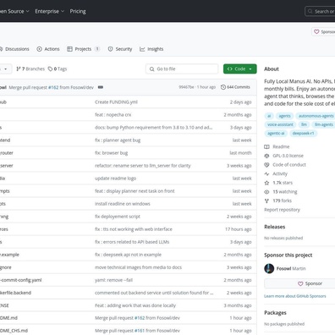This screenshot has height=335, width=335.
Task: Open the fix : planner agent bug commit
Action: (118, 140)
